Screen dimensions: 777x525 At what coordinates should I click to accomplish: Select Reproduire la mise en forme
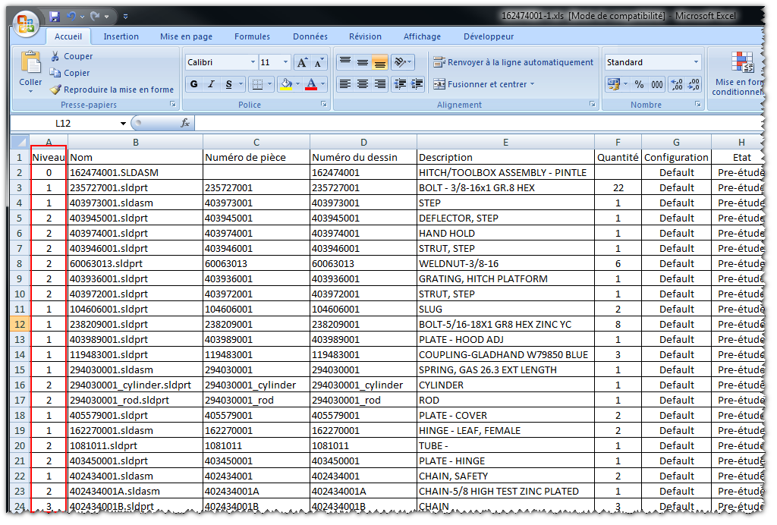click(112, 90)
